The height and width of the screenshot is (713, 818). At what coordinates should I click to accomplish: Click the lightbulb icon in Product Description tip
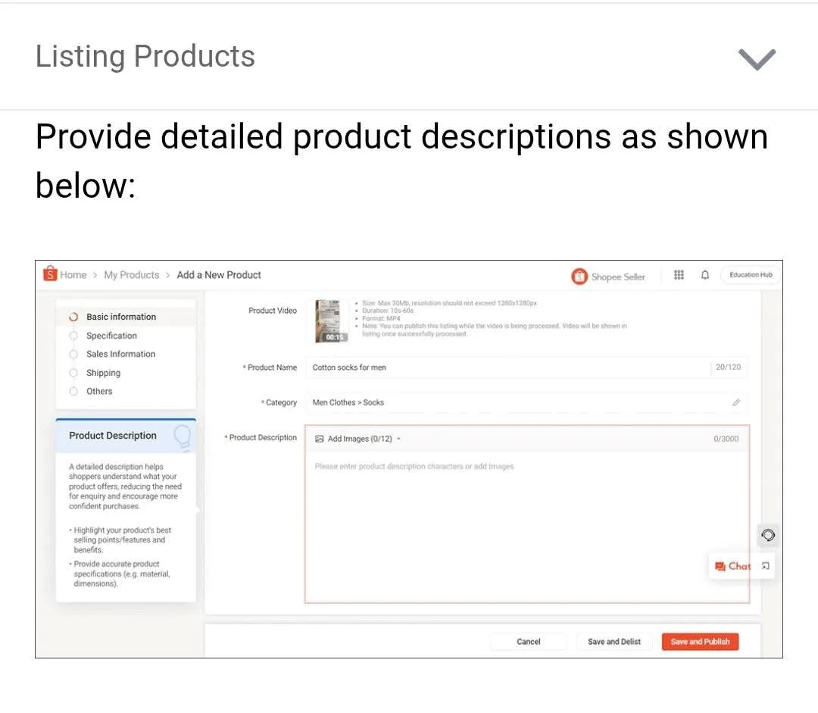(x=182, y=435)
